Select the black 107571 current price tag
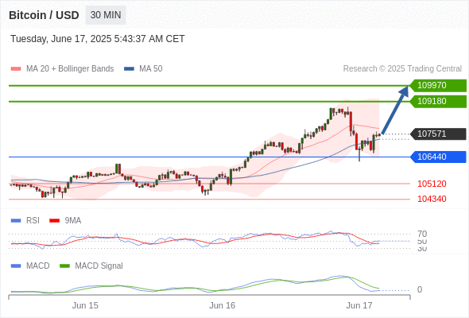Viewport: 469px width, 318px height. click(438, 134)
